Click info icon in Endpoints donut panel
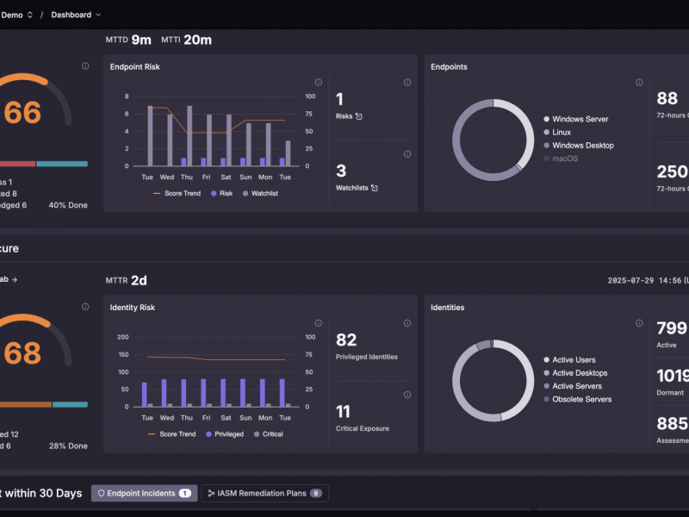This screenshot has height=517, width=689. (639, 82)
